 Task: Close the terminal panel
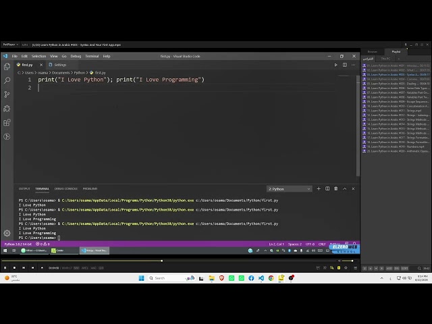[353, 189]
